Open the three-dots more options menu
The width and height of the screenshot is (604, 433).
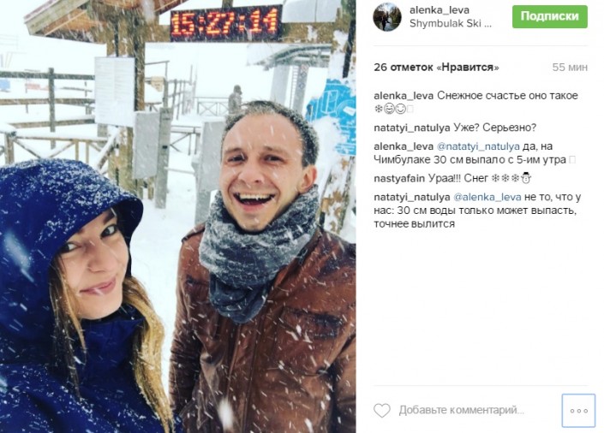point(578,411)
